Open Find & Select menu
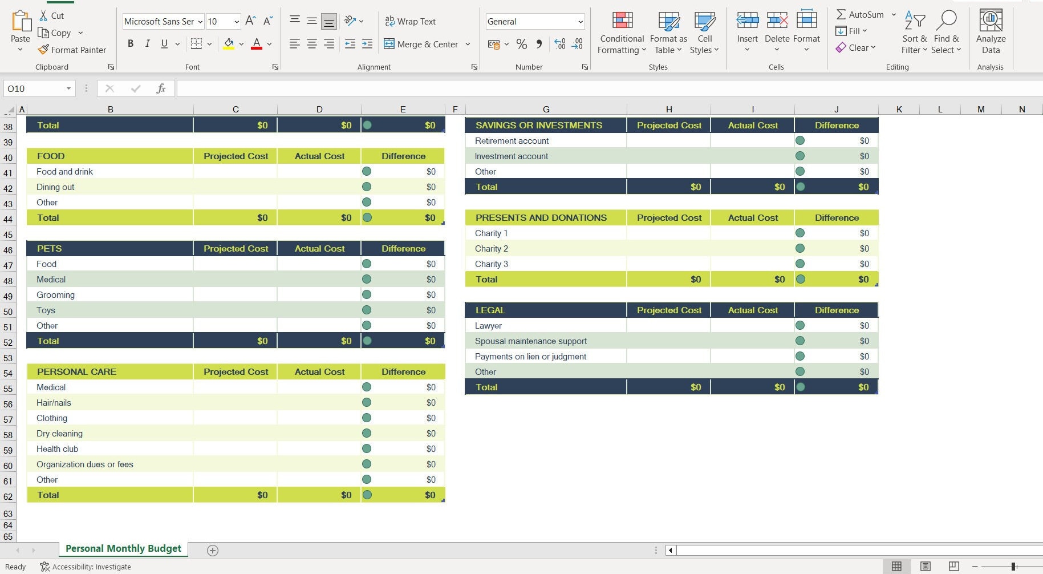This screenshot has height=574, width=1043. pos(946,33)
